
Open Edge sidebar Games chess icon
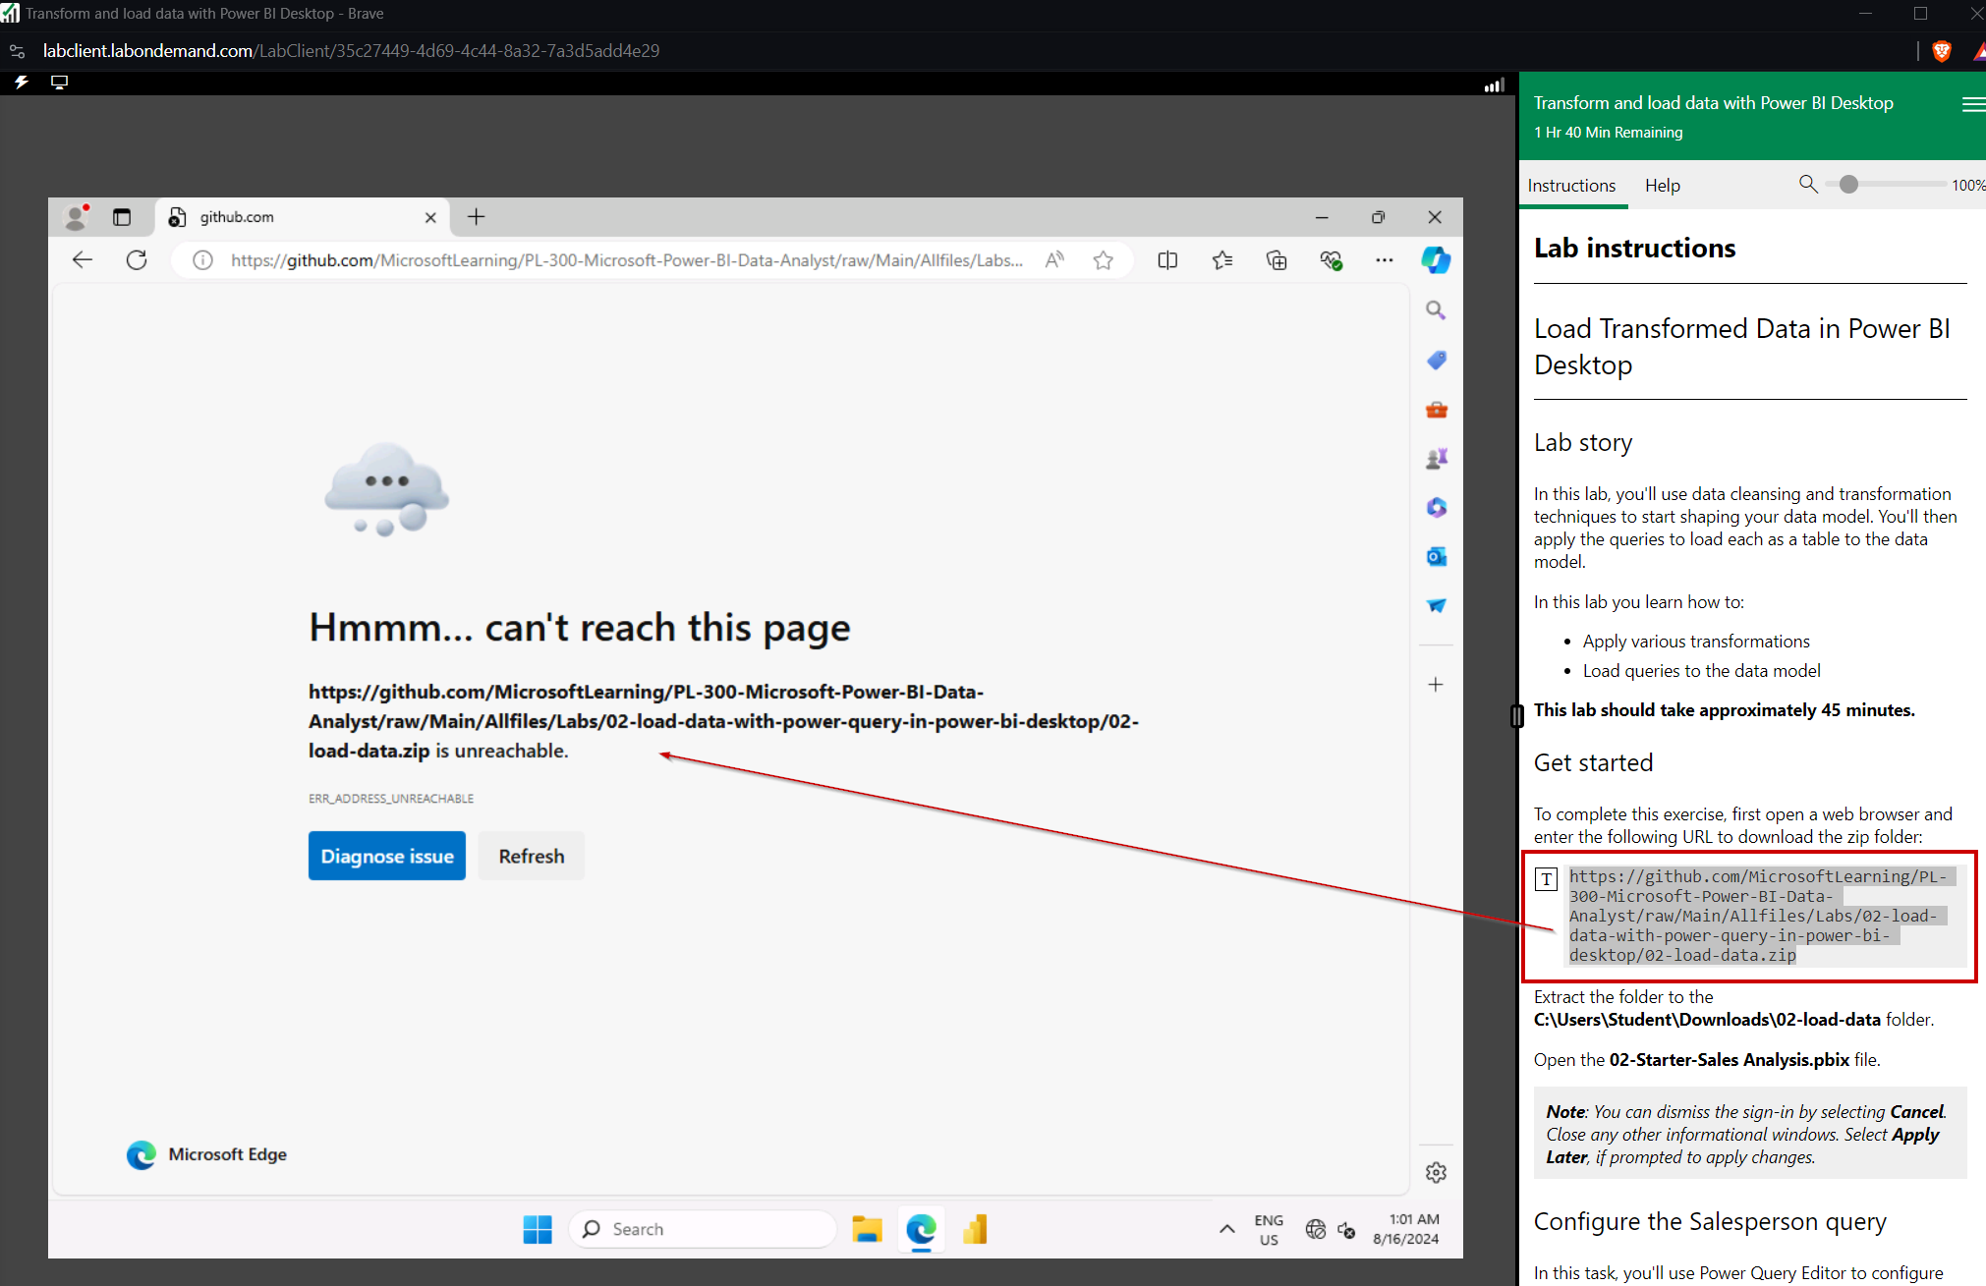pos(1436,458)
